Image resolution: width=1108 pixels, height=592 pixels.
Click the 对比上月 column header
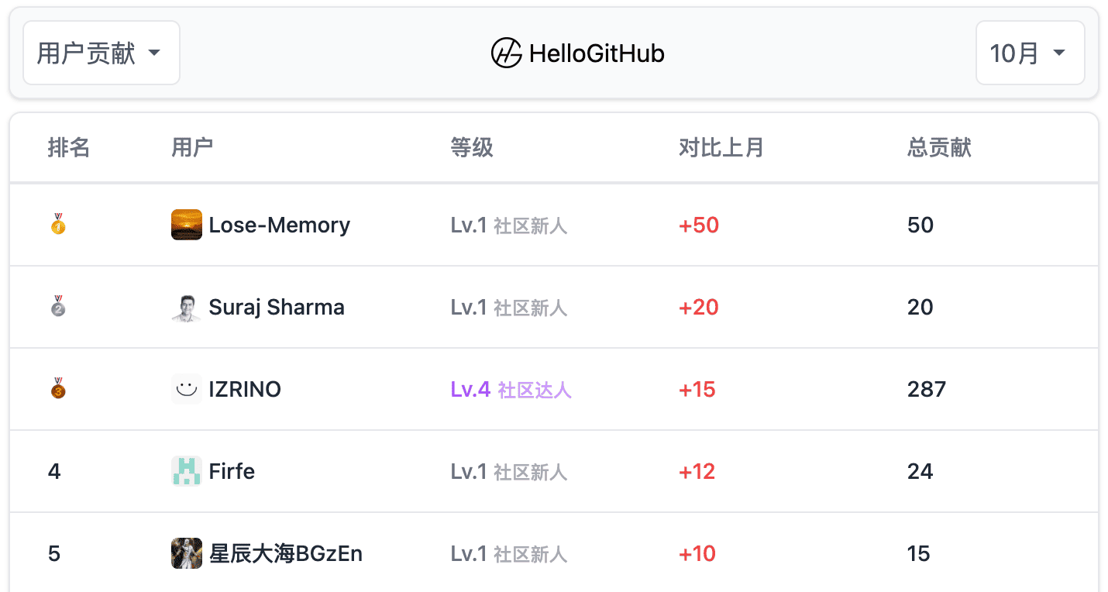tap(721, 147)
